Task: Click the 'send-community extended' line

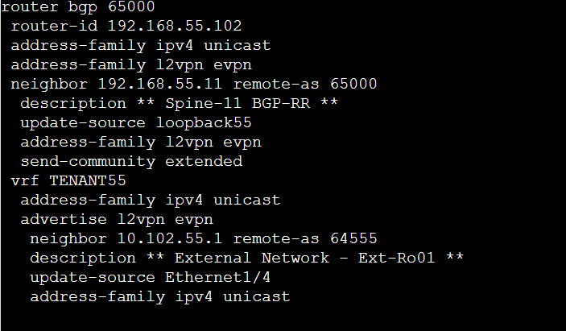Action: (x=131, y=162)
